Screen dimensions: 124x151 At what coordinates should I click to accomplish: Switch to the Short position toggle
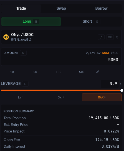pyautogui.click(x=91, y=22)
